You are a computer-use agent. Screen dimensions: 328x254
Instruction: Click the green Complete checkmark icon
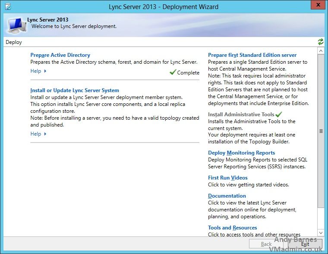tap(173, 72)
